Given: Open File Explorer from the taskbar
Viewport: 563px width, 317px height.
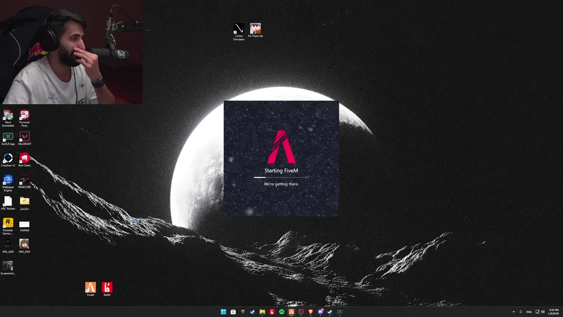Looking at the screenshot, I should click(x=262, y=312).
